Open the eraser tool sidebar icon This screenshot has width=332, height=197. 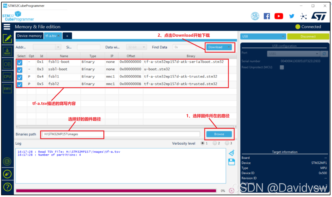coord(7,174)
